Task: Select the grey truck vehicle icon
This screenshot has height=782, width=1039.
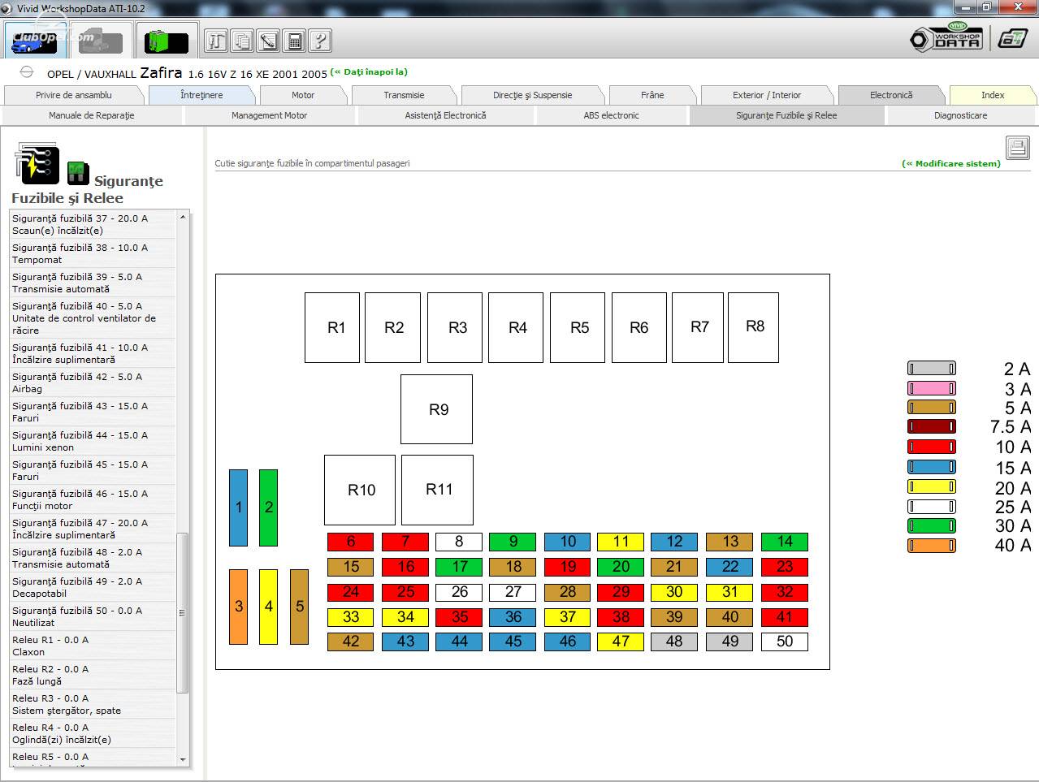Action: click(100, 41)
